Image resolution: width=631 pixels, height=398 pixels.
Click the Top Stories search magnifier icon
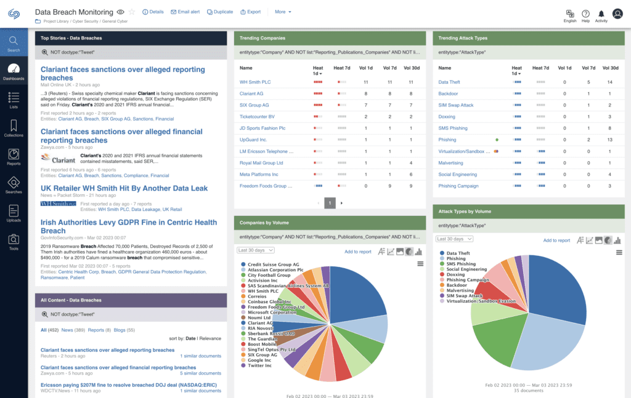pyautogui.click(x=44, y=52)
